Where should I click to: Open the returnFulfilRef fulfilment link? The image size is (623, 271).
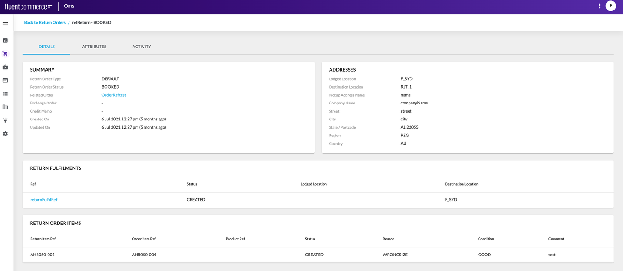coord(44,200)
